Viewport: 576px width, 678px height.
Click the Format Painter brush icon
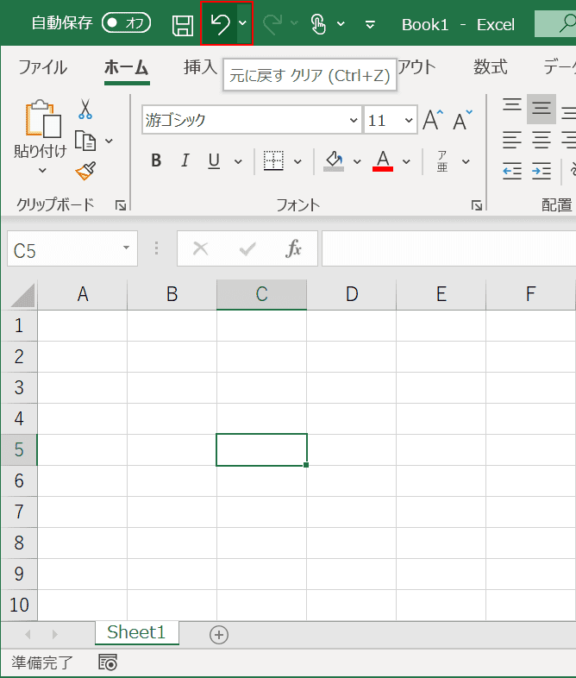pos(85,172)
